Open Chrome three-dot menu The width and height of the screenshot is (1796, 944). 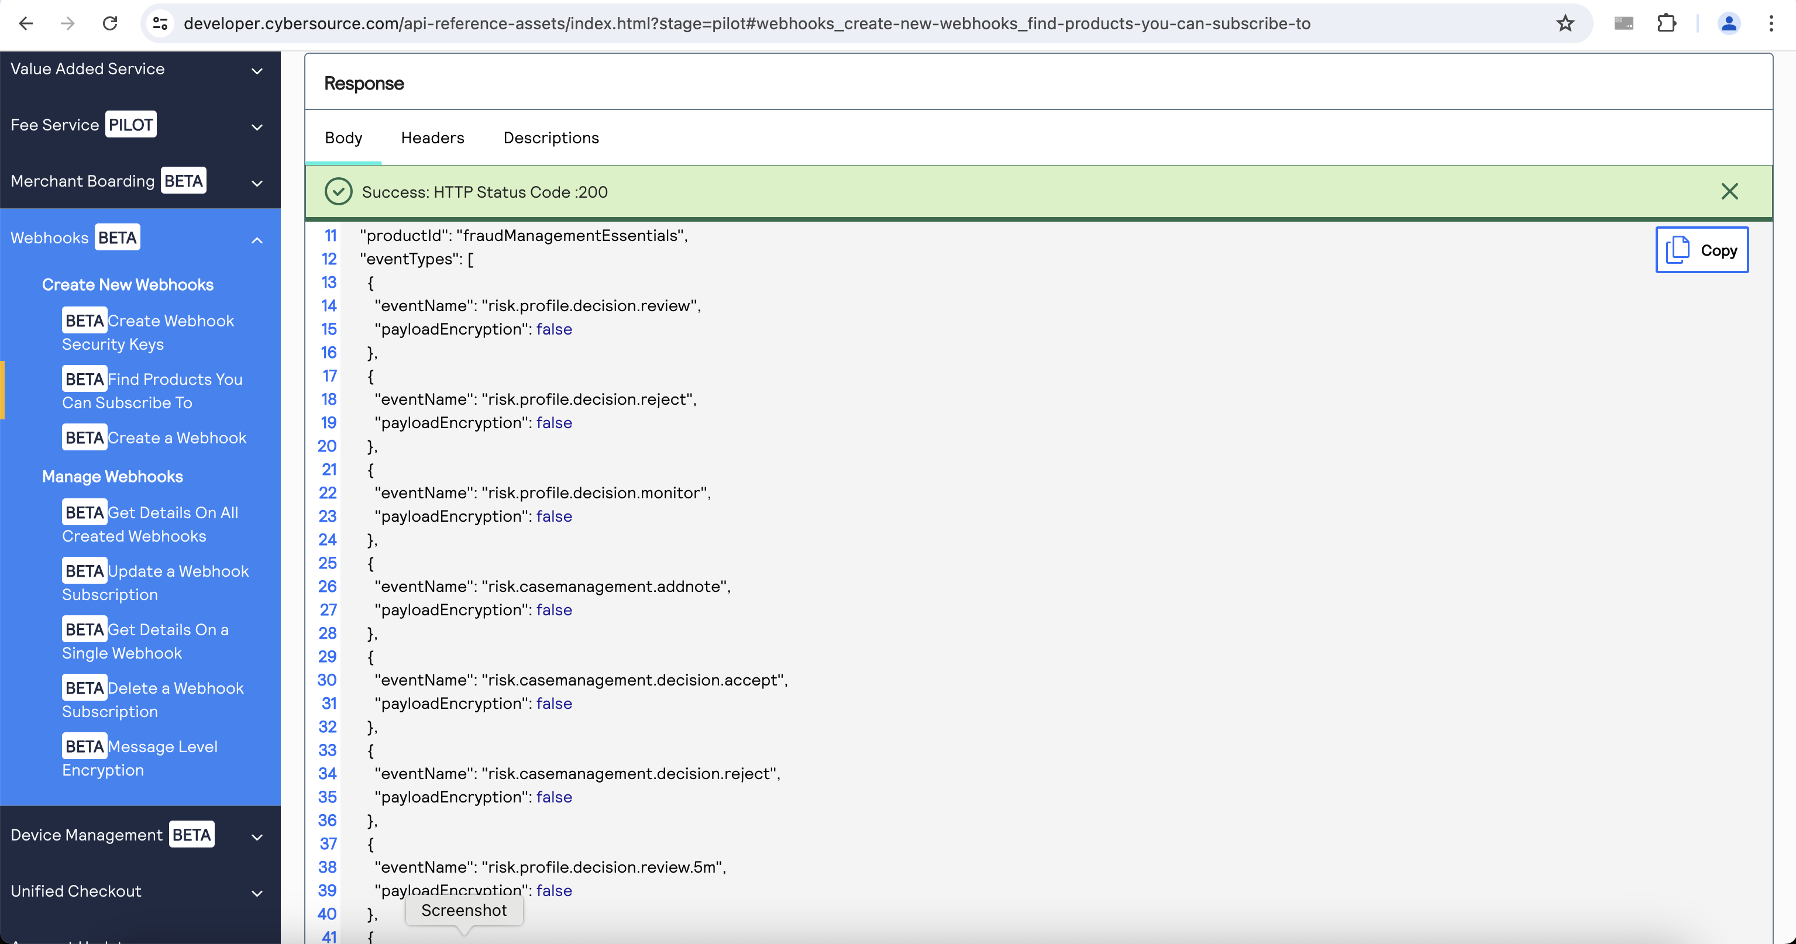1771,24
